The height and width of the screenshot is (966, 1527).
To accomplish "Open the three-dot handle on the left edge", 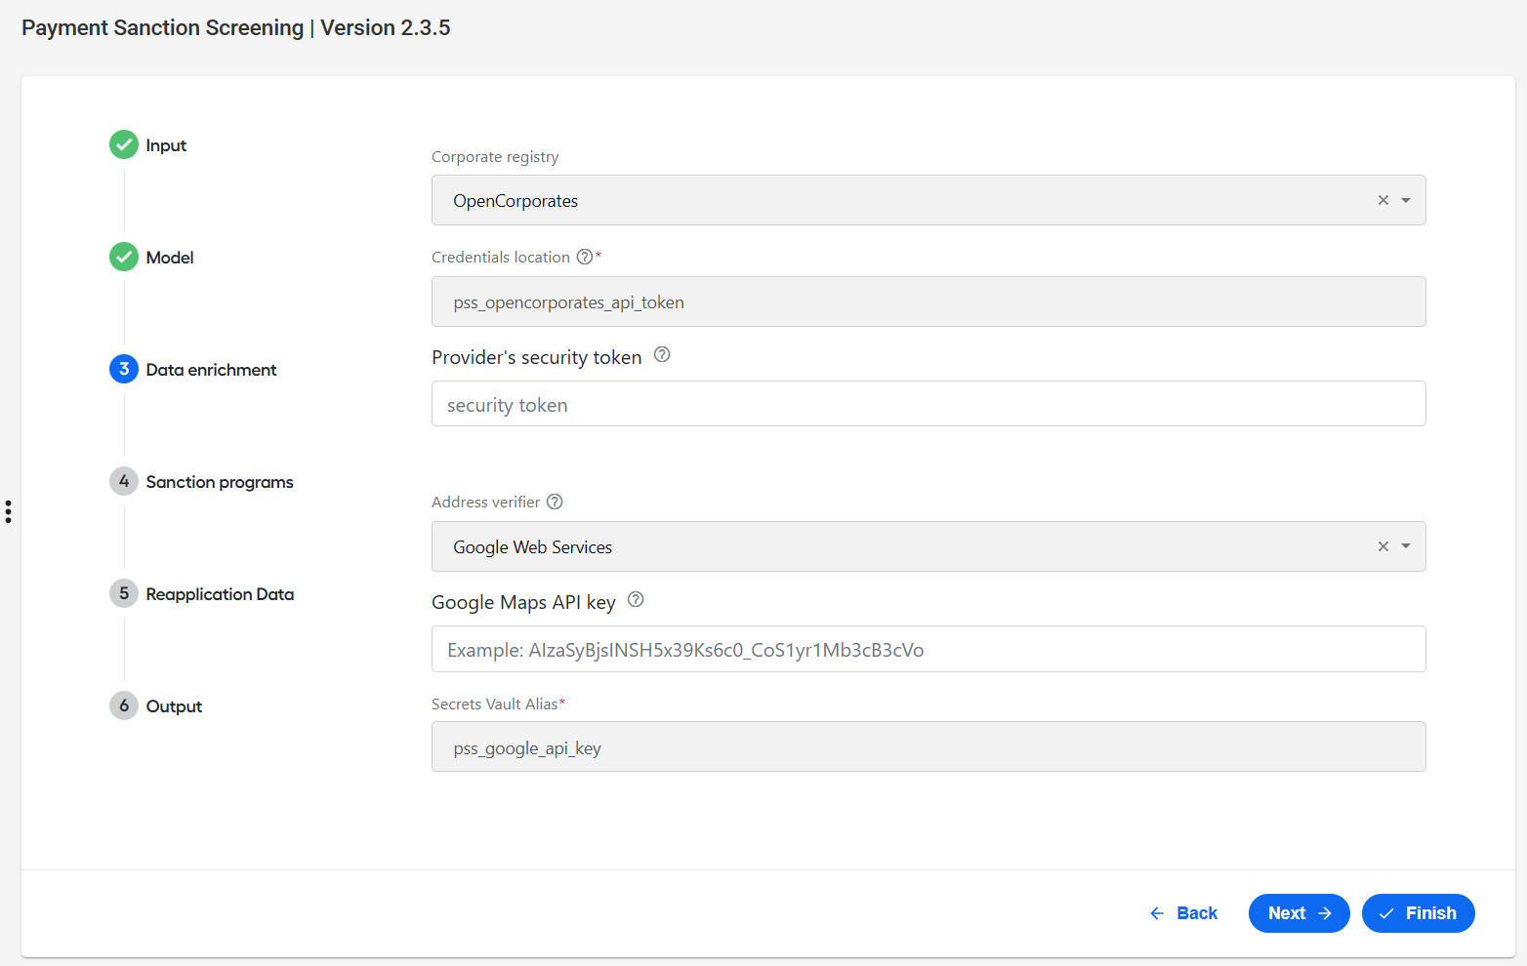I will point(8,511).
